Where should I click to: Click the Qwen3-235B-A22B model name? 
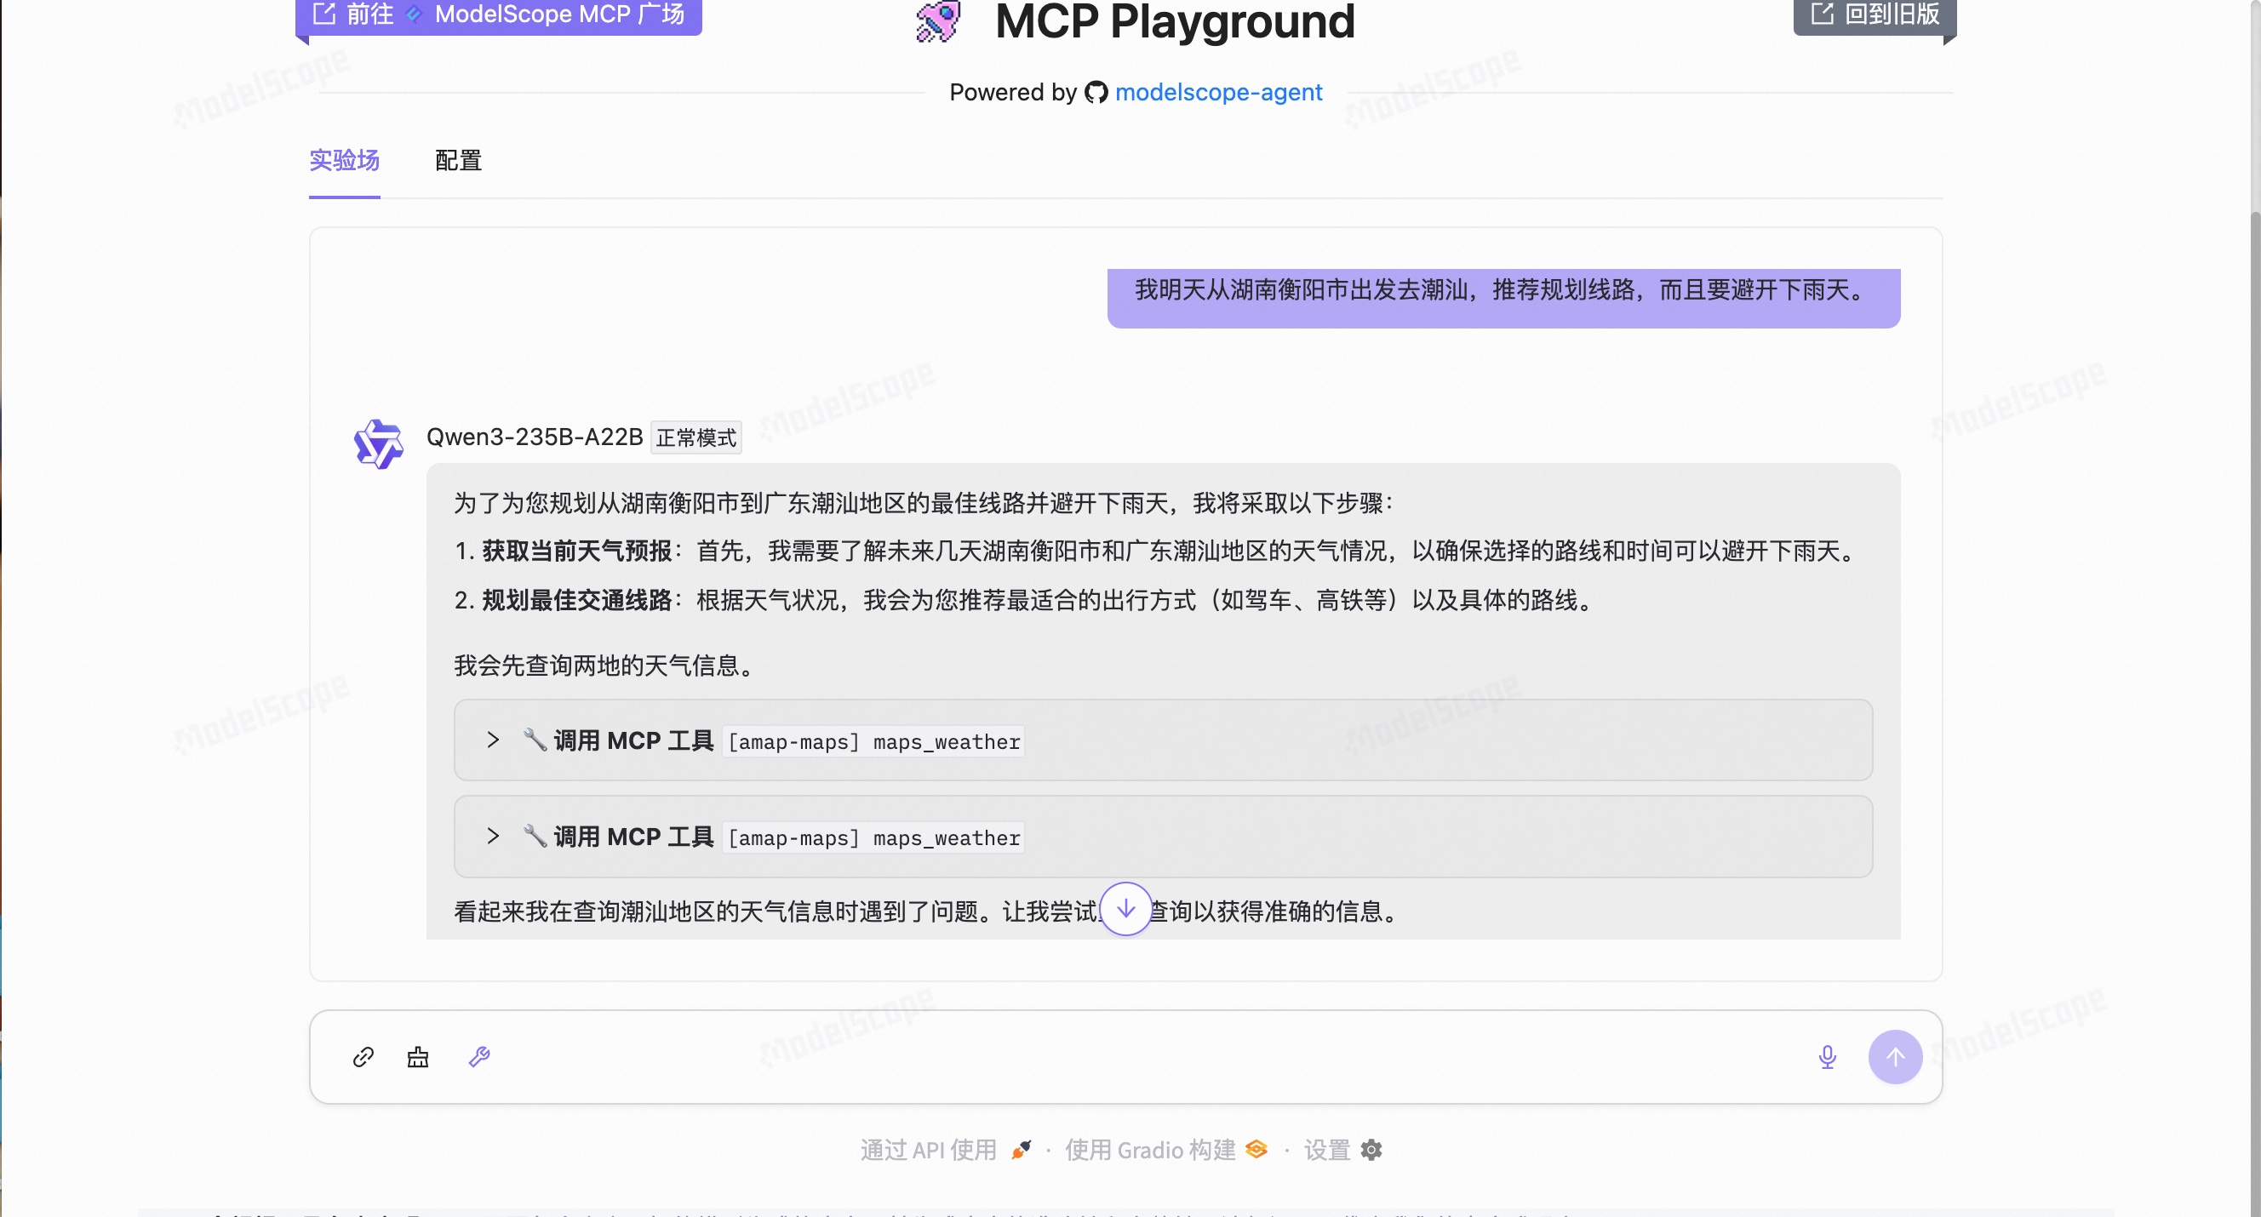pos(535,437)
